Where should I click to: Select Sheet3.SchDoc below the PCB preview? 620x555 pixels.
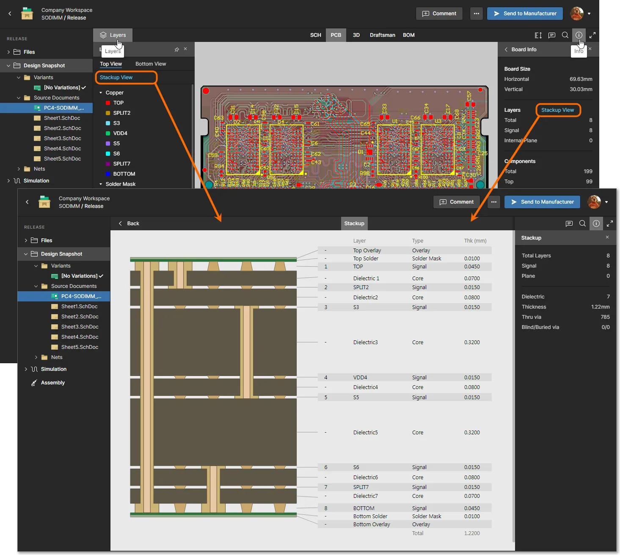pos(80,327)
